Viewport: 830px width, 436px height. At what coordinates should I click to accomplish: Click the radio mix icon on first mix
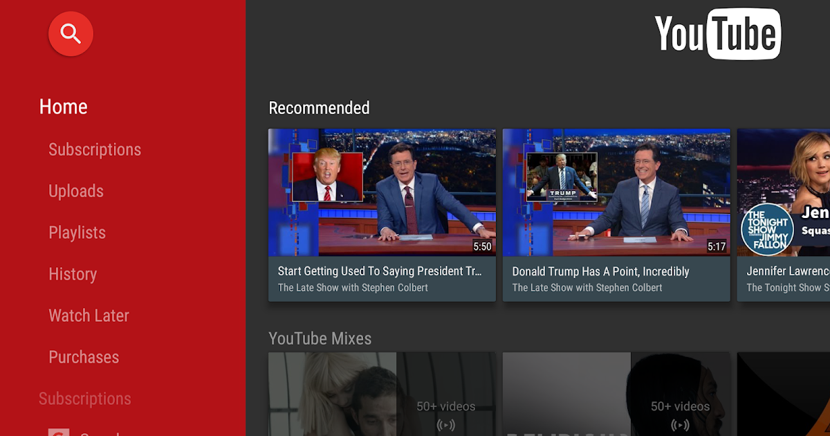[446, 425]
